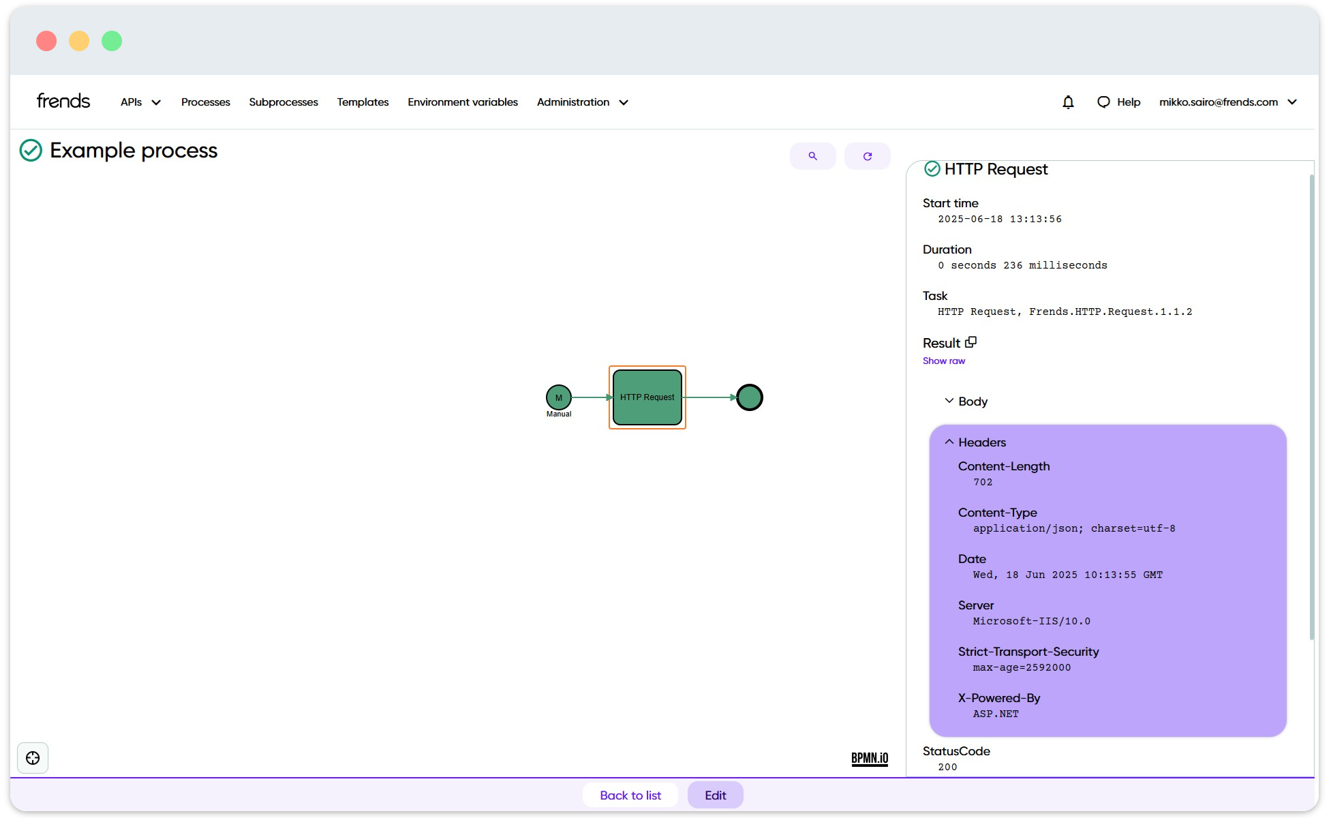Click the copy Result icon
The width and height of the screenshot is (1329, 818).
(971, 342)
